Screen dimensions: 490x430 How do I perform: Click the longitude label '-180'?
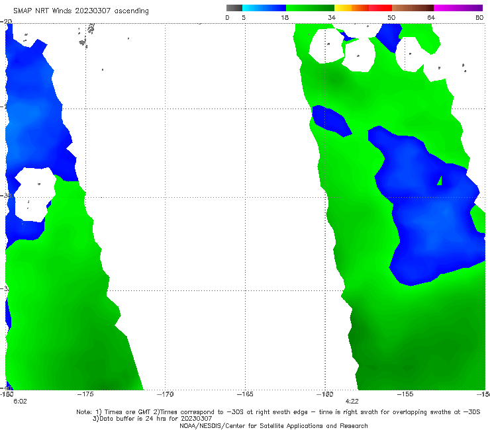(7, 394)
